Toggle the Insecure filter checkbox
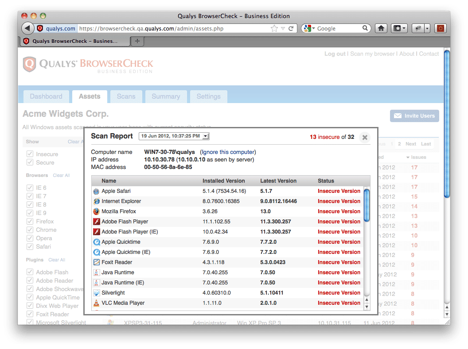Viewport: 468px width, 349px height. tap(30, 153)
